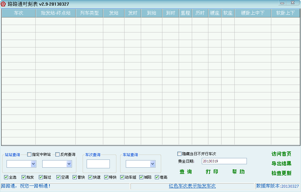Image resolution: width=301 pixels, height=192 pixels.
Task: Open the departure station dropdown in 站站查询
Action: [x=33, y=164]
